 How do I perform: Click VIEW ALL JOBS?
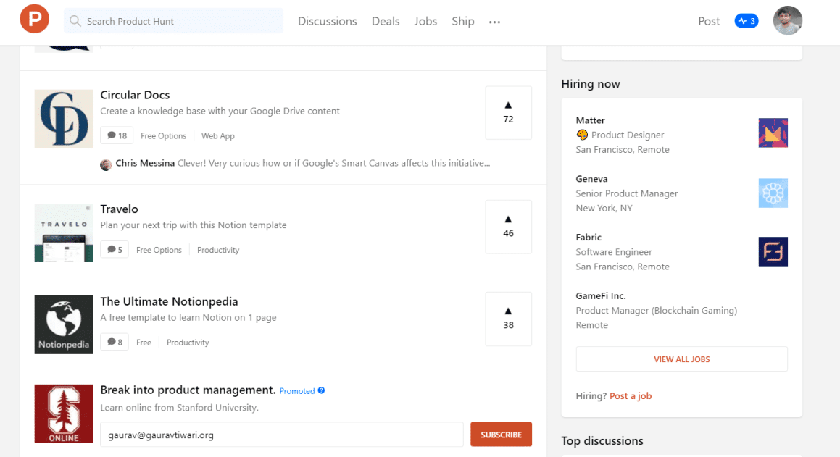point(681,359)
